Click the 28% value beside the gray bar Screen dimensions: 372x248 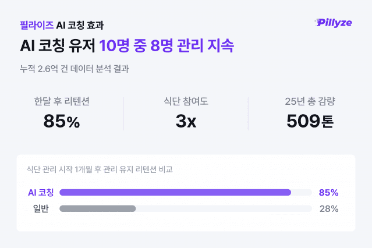point(329,208)
